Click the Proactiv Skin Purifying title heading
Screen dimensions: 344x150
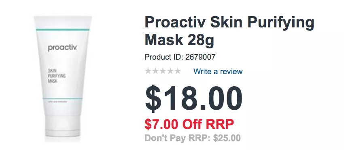[229, 22]
